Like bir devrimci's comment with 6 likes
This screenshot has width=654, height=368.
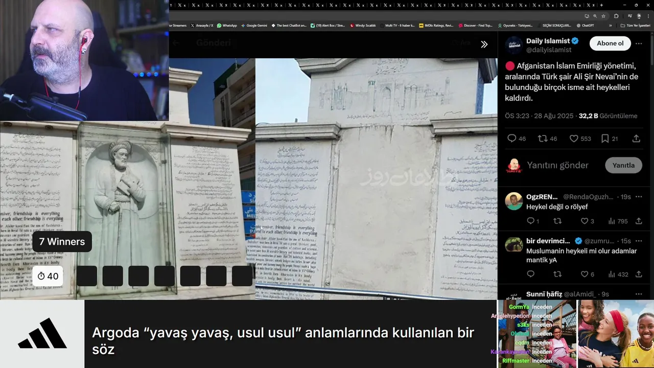pyautogui.click(x=587, y=274)
